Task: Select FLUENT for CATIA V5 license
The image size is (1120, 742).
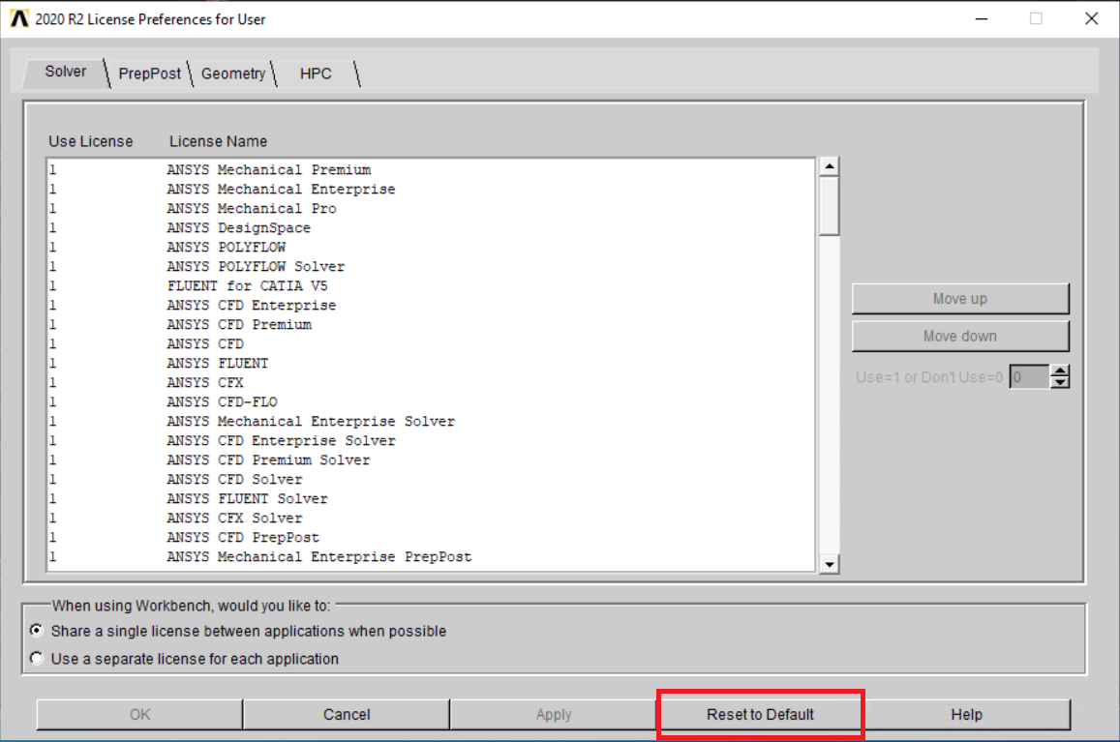Action: 431,285
